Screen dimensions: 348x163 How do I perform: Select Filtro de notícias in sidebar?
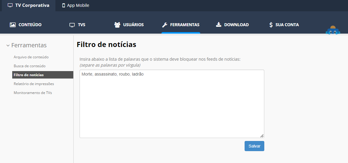point(43,75)
